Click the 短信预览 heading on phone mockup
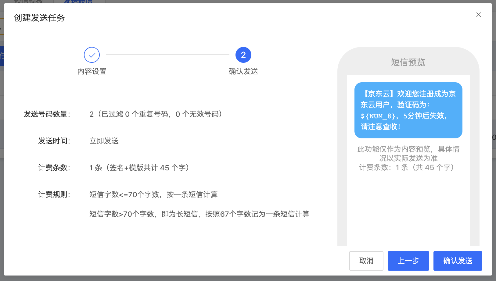 pos(408,62)
